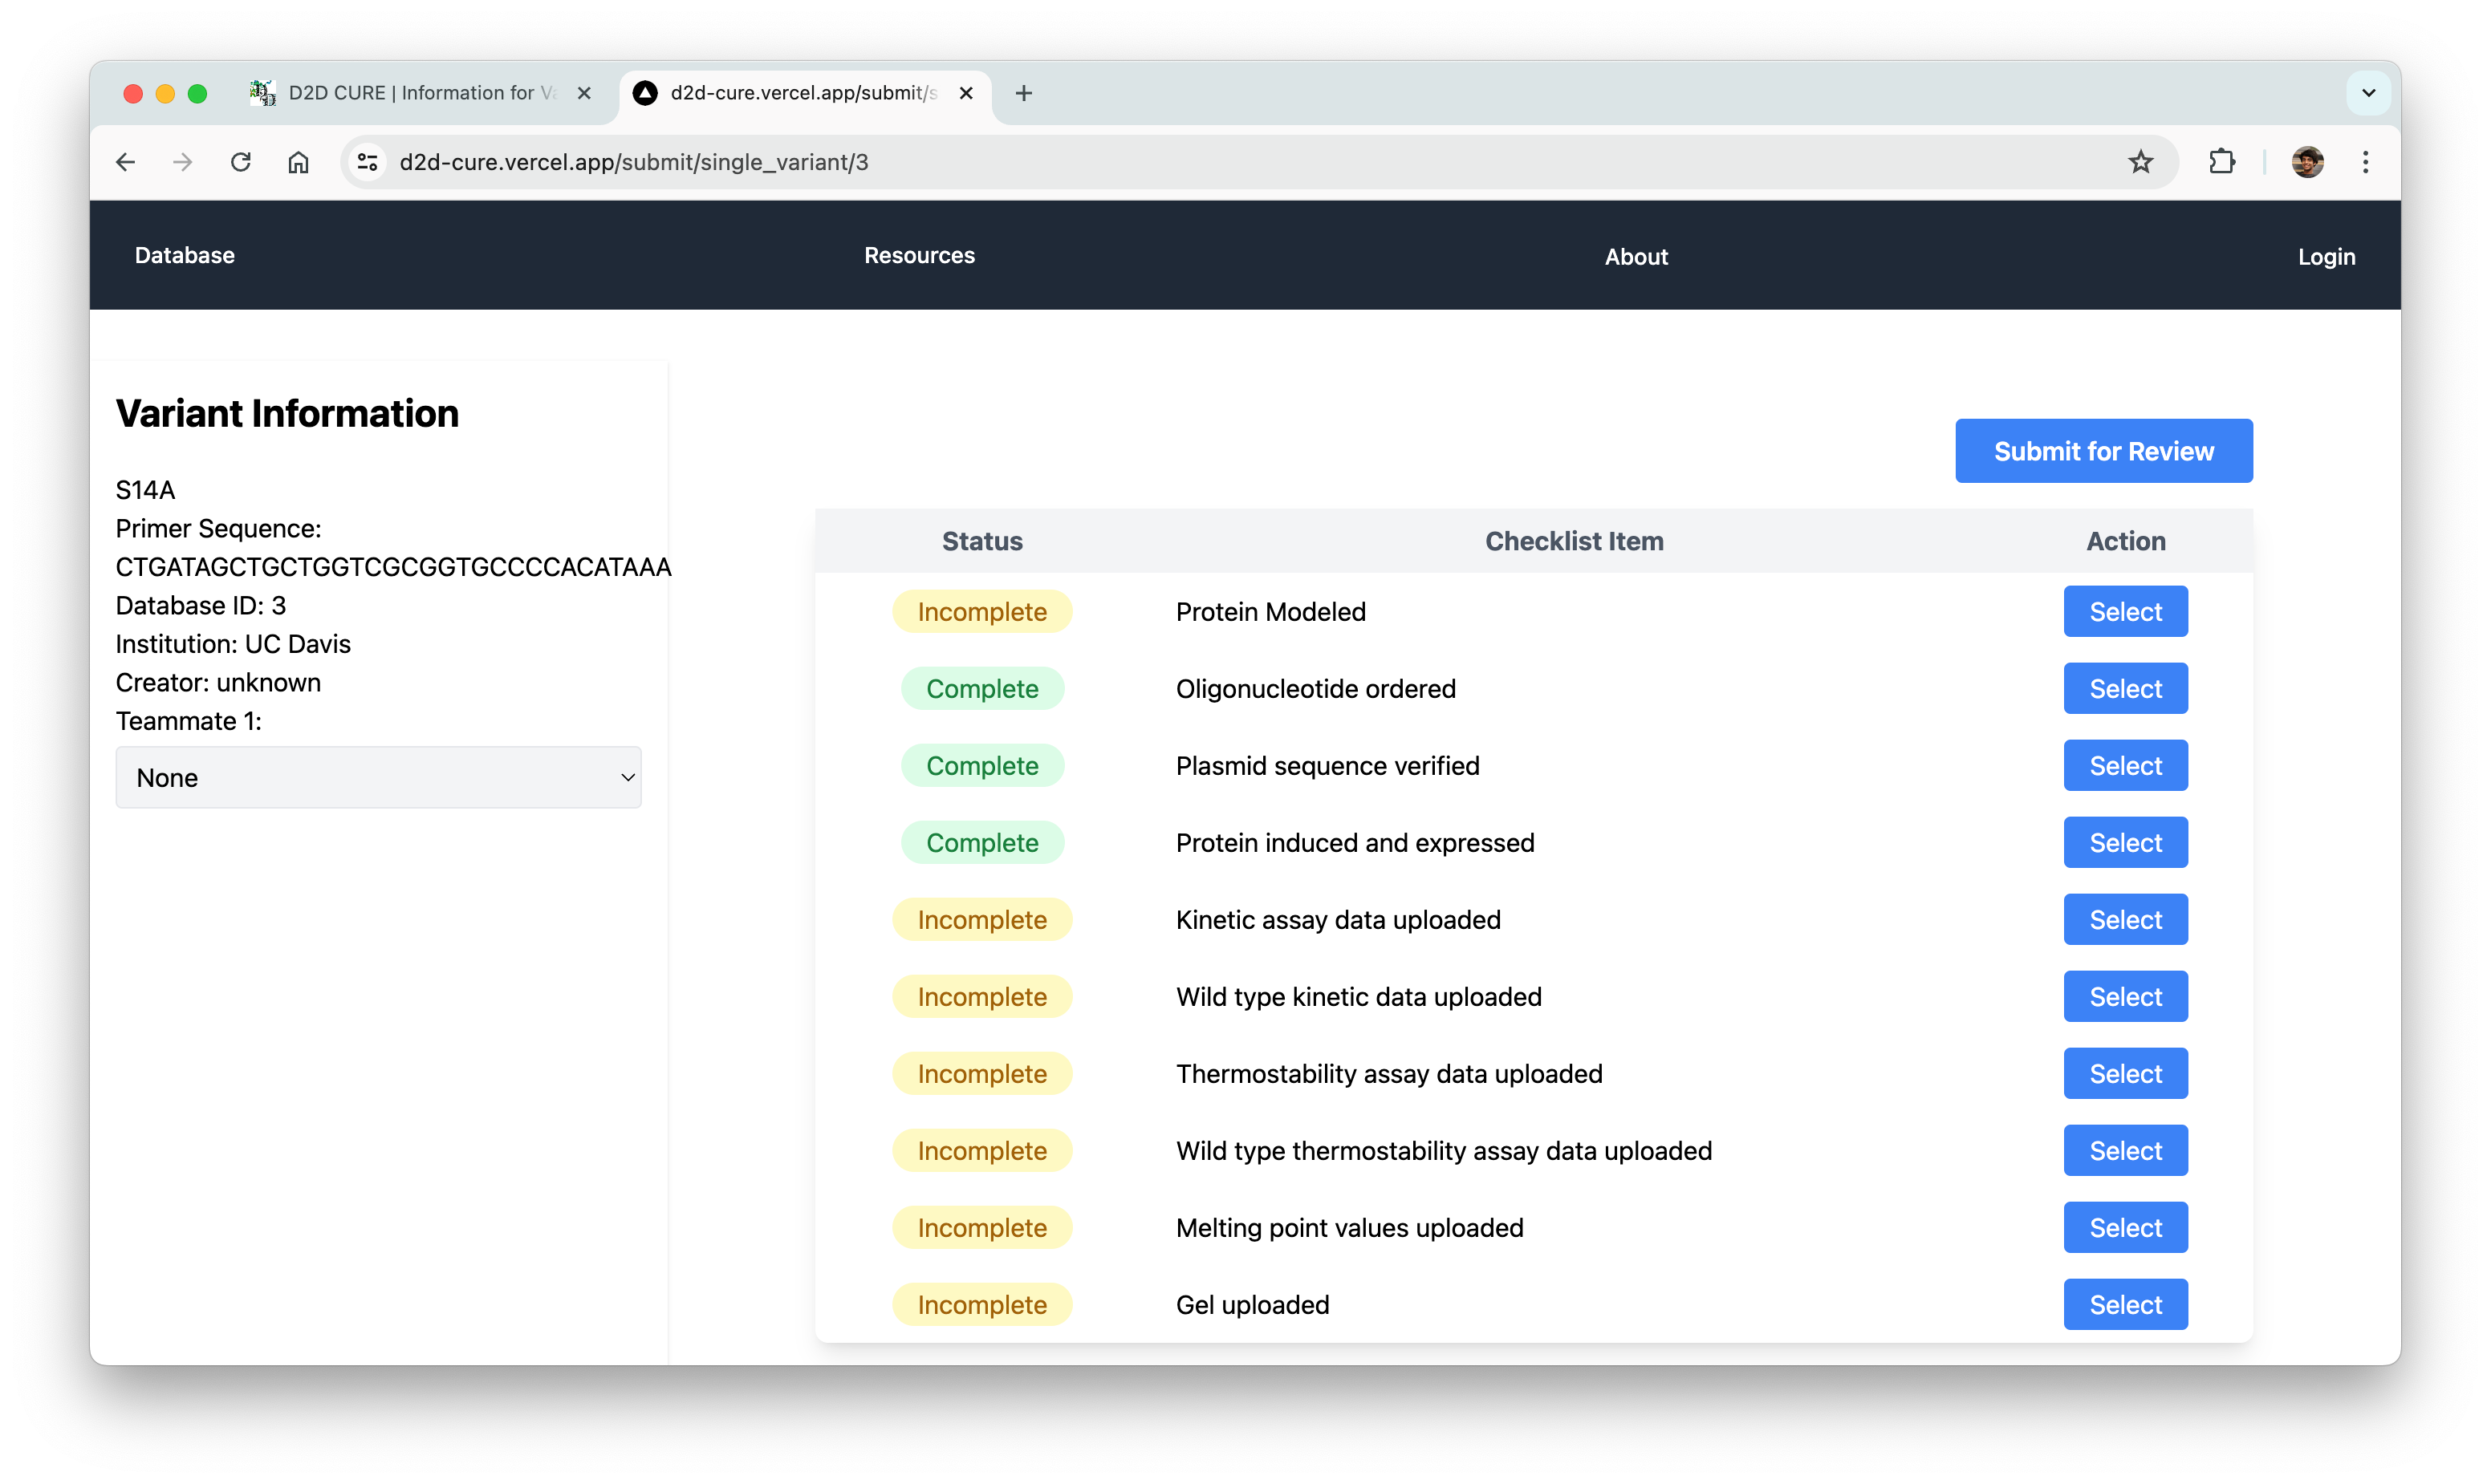The image size is (2491, 1484).
Task: Reload the page with refresh icon
Action: [241, 162]
